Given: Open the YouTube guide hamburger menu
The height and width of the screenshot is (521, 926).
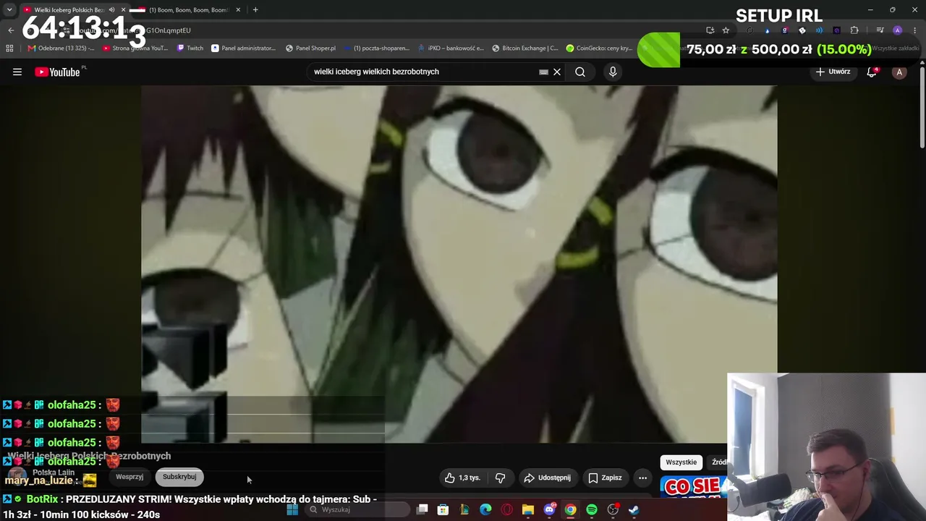Looking at the screenshot, I should (17, 72).
